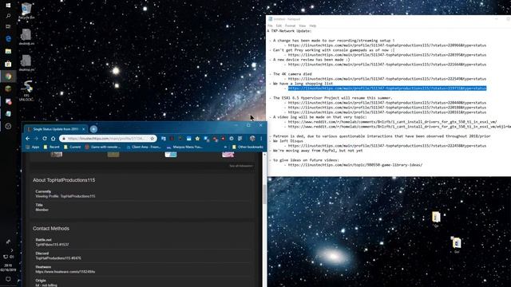The image size is (511, 287).
Task: Open the Help menu in Notepad
Action: click(313, 26)
